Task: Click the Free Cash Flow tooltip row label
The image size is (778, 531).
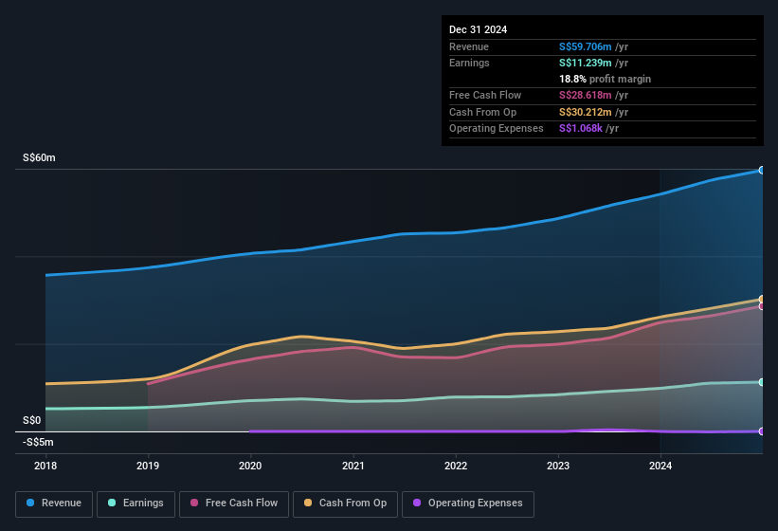Action: pyautogui.click(x=485, y=95)
